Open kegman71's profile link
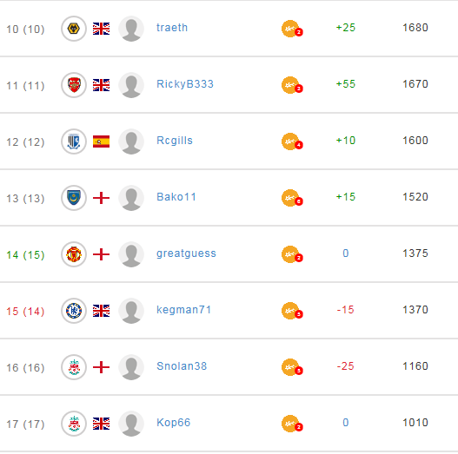458x454 pixels. click(183, 310)
